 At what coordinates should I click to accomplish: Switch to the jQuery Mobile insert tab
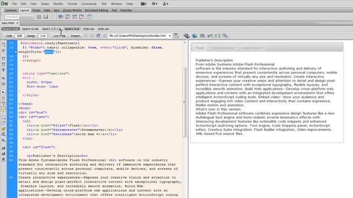[x=72, y=10]
